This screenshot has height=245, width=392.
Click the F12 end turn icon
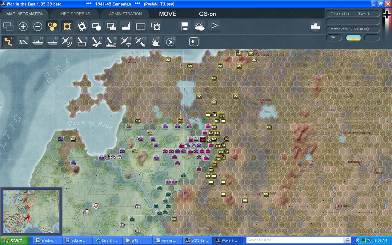click(170, 42)
